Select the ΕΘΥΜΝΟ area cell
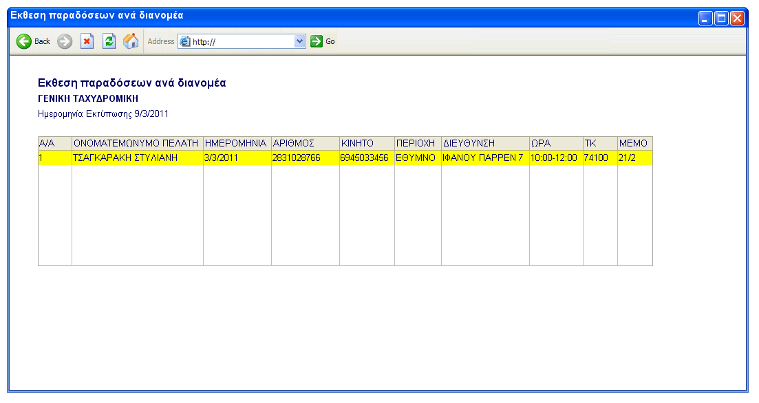Image resolution: width=759 pixels, height=403 pixels. (418, 157)
